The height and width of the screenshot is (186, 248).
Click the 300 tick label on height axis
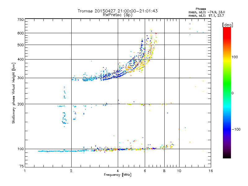pyautogui.click(x=20, y=78)
